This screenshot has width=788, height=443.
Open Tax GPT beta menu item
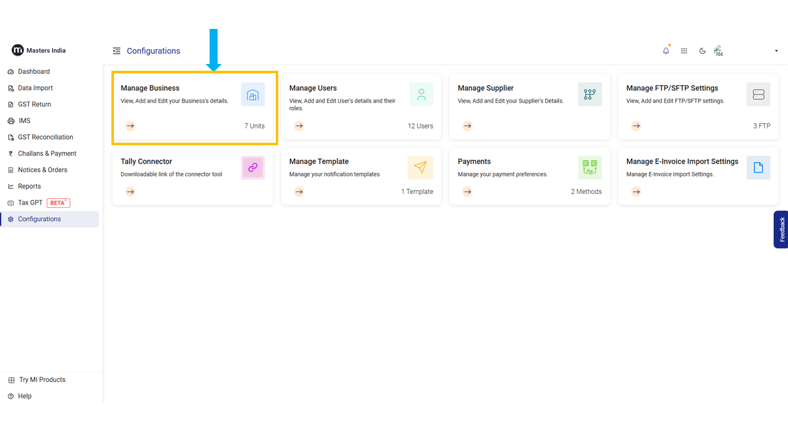coord(30,202)
